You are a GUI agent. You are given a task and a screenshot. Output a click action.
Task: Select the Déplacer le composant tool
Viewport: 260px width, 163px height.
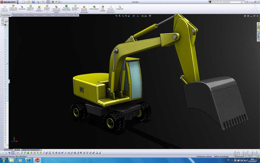47,8
